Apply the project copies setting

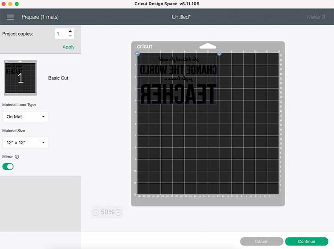pos(69,47)
